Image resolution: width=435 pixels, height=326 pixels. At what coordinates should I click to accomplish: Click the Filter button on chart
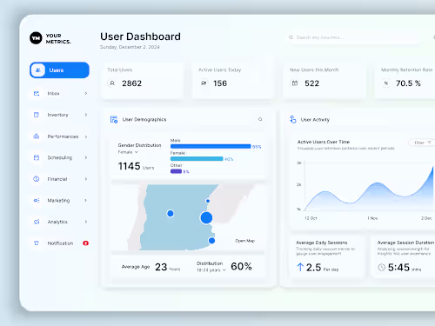pyautogui.click(x=422, y=143)
